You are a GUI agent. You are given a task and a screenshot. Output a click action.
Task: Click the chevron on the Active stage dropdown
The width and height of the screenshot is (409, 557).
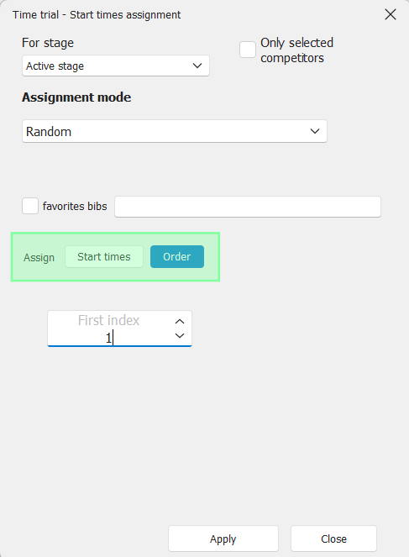tap(197, 66)
